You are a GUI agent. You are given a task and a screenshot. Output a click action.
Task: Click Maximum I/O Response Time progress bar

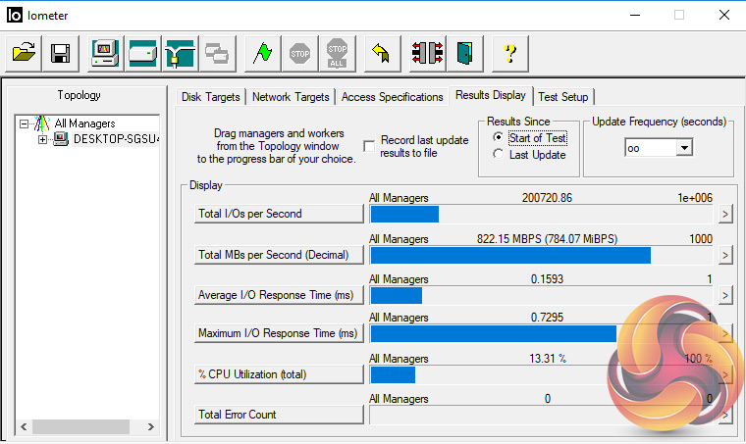tap(542, 334)
